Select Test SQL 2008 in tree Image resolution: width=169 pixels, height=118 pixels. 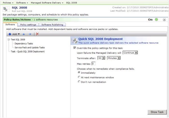coord(18,40)
